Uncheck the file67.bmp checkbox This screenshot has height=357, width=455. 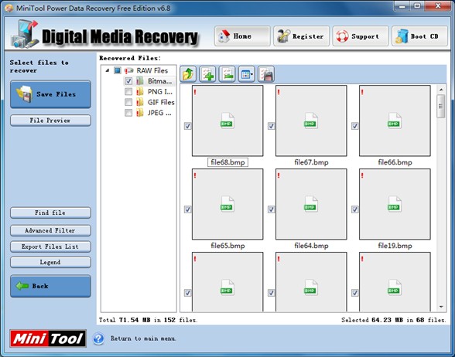pos(271,126)
